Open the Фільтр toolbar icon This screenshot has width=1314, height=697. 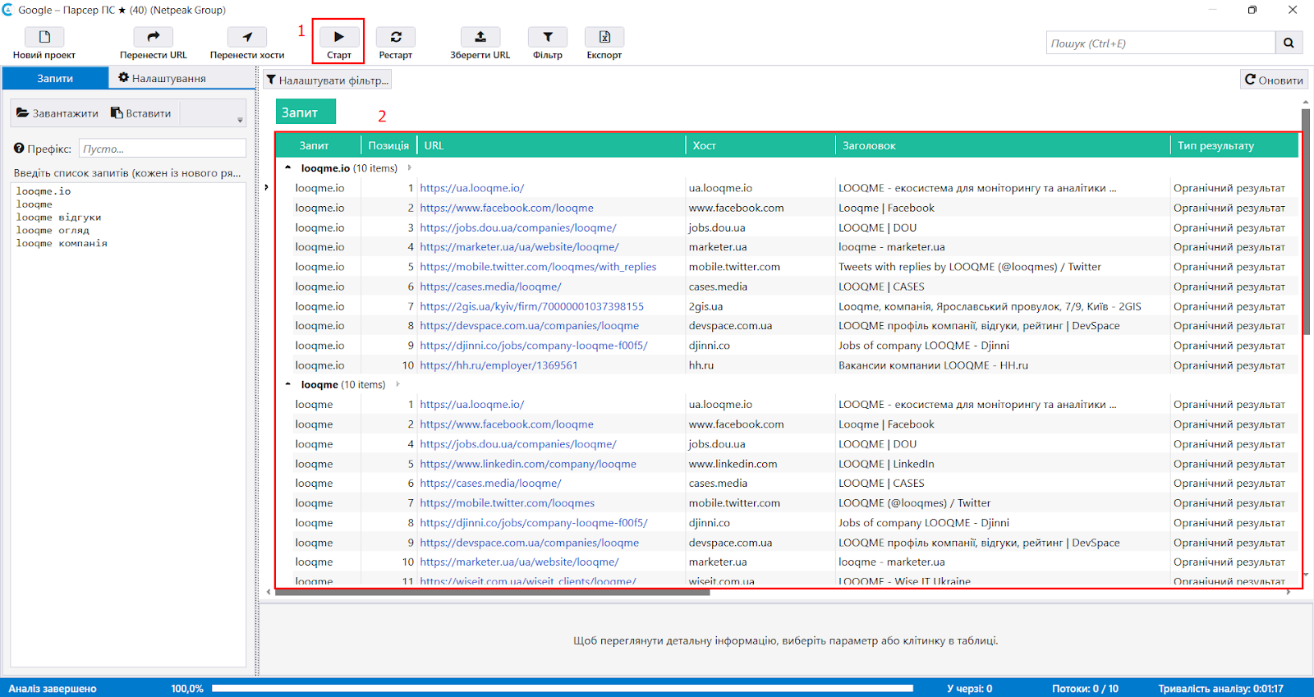pos(548,37)
